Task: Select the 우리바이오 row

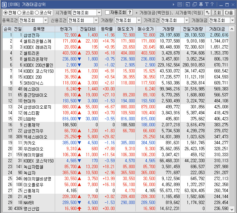Action: [x=116, y=149]
